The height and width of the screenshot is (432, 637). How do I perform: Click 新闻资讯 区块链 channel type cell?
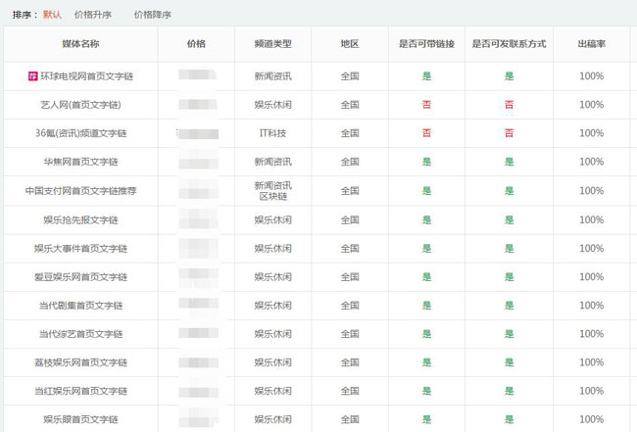coord(273,191)
